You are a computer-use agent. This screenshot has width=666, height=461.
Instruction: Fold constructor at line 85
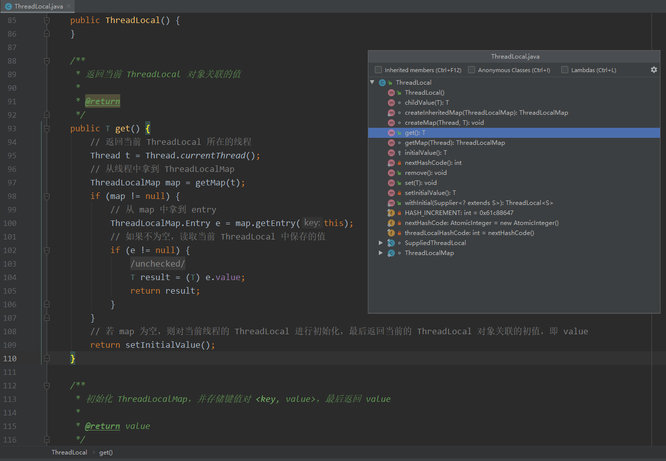[47, 20]
